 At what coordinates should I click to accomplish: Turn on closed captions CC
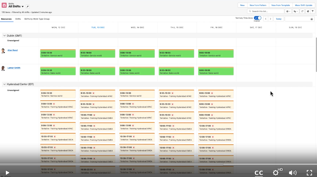(x=259, y=173)
